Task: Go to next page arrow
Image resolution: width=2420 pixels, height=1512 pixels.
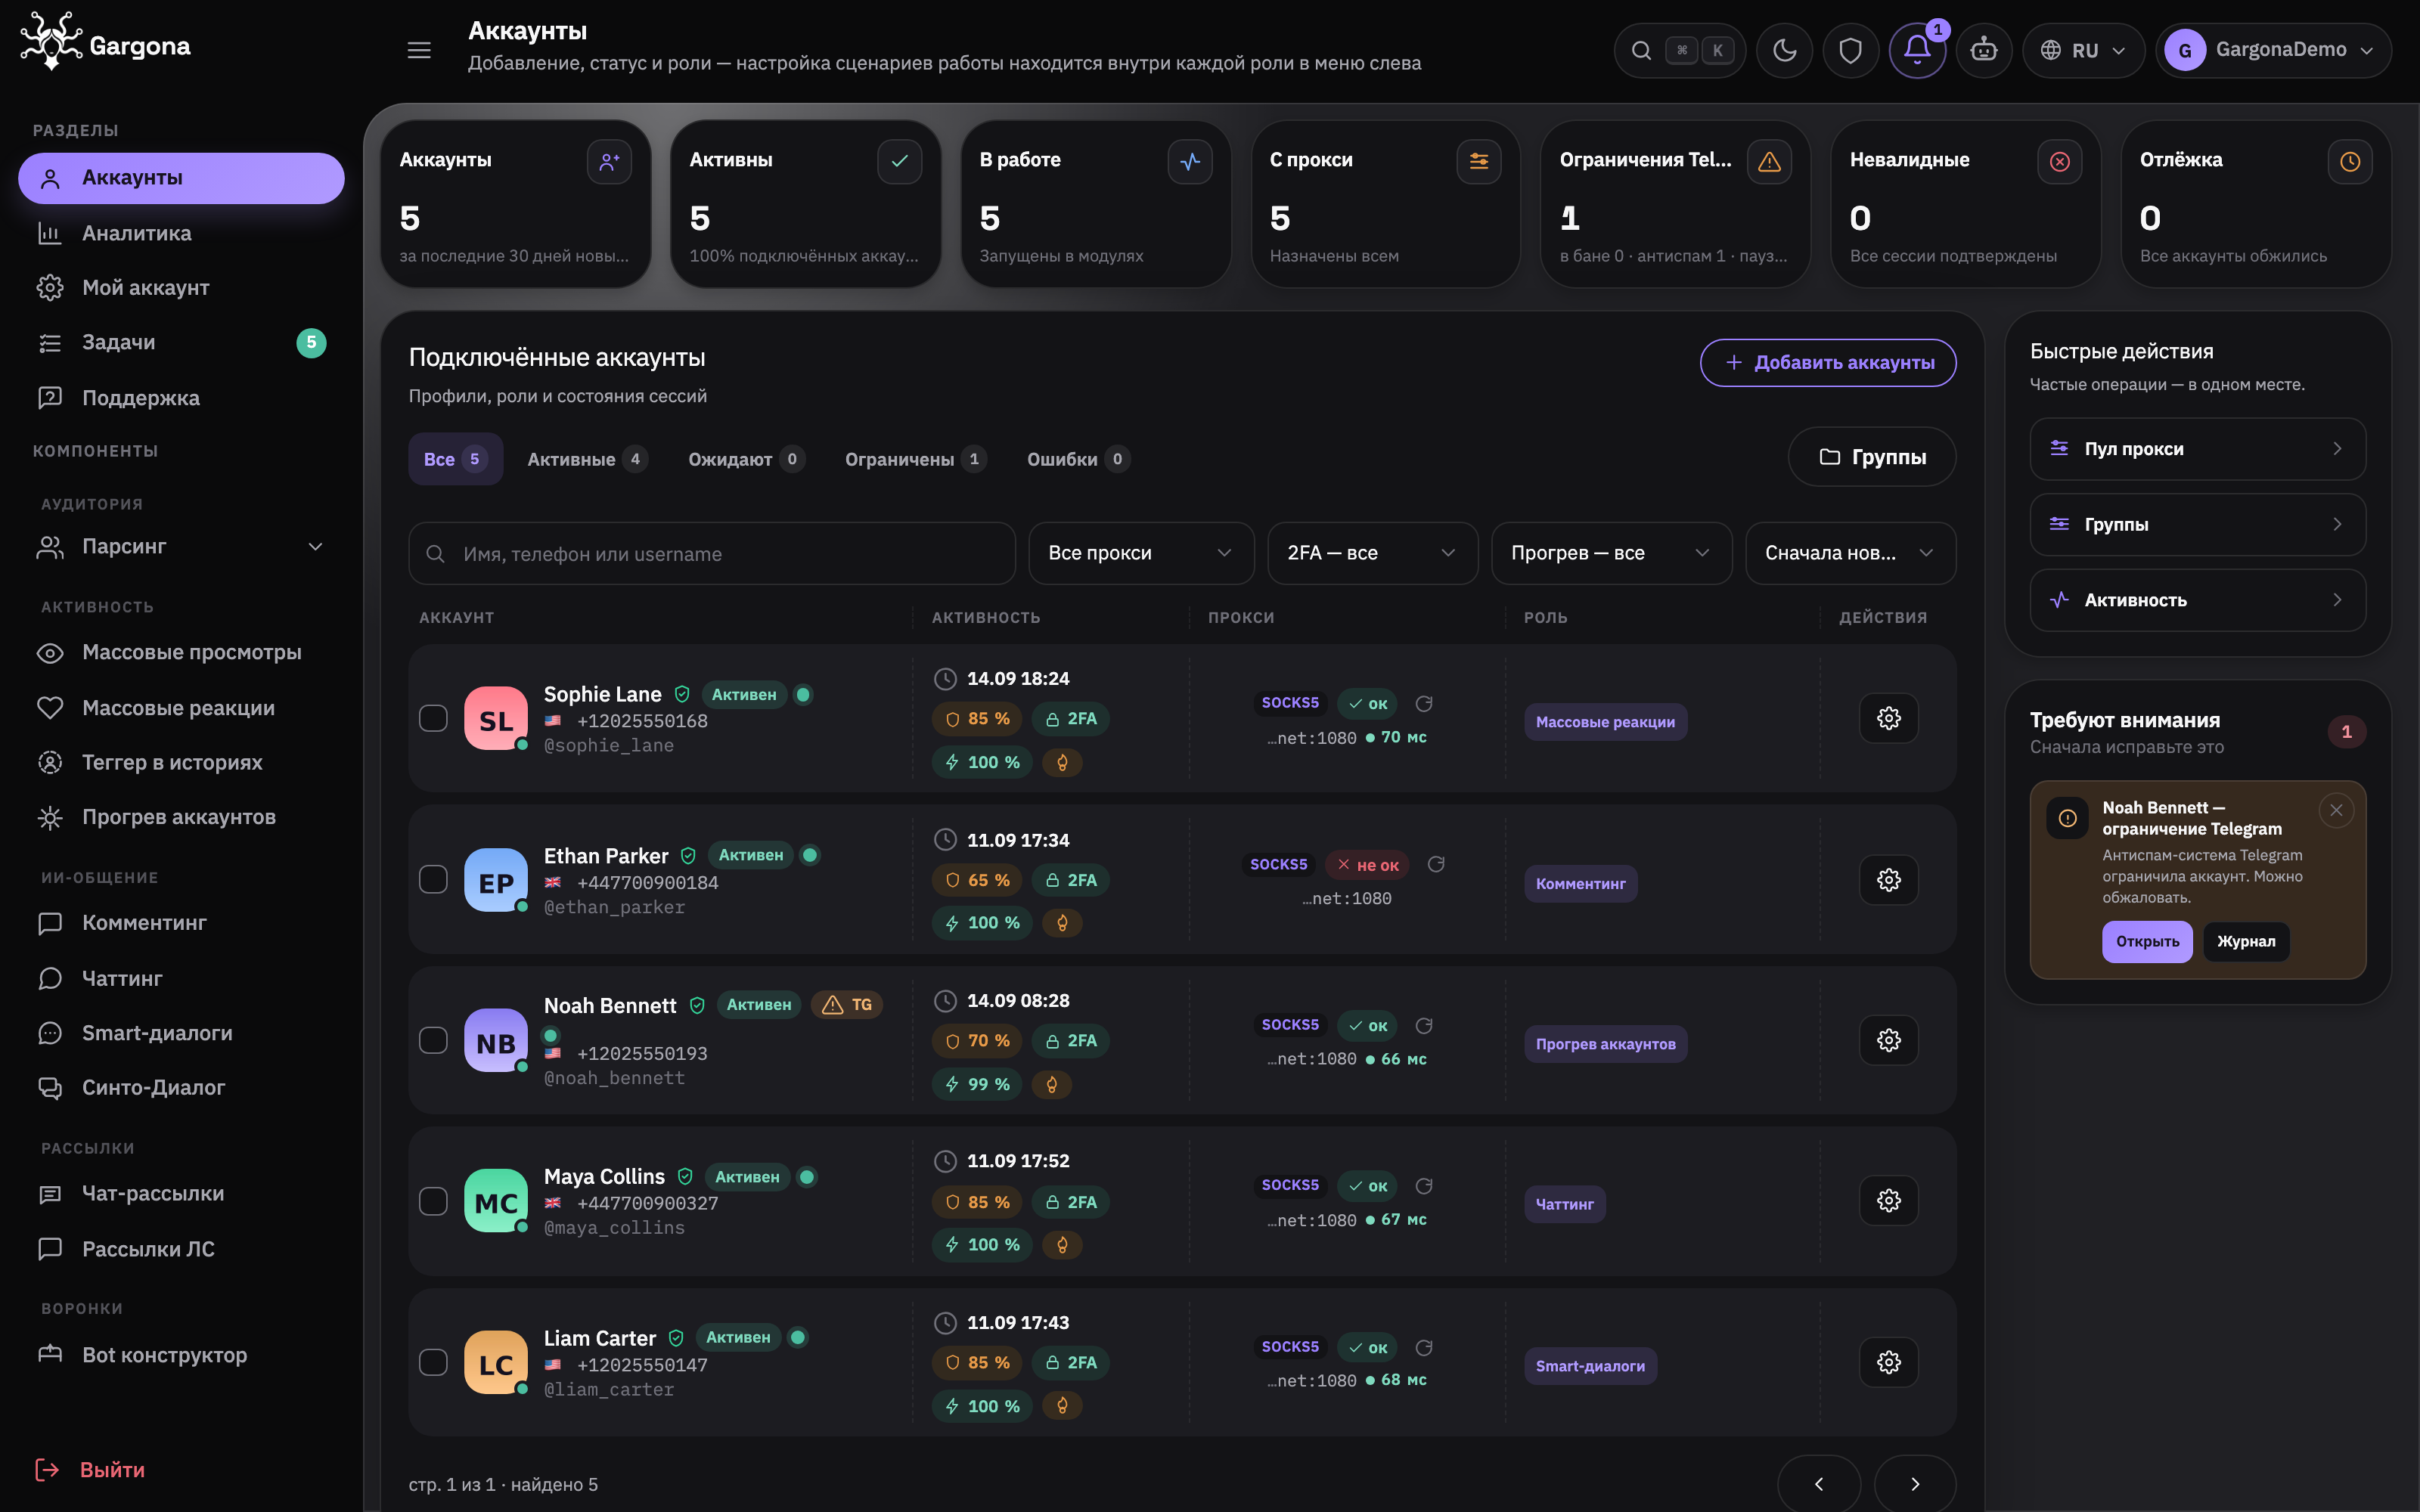Action: coord(1914,1483)
